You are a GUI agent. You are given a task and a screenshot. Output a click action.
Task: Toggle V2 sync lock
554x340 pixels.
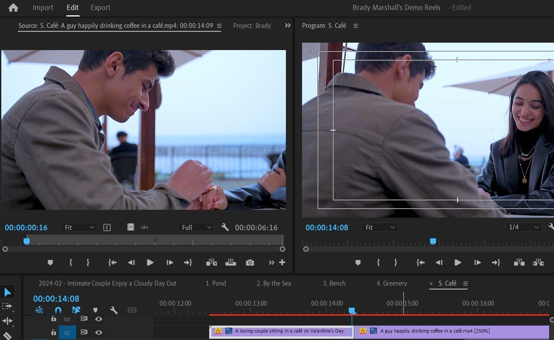84,332
